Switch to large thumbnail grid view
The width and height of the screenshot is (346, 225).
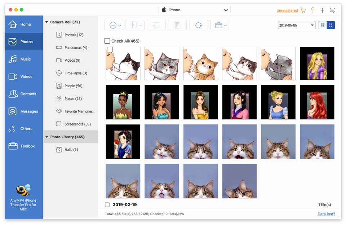[x=323, y=25]
